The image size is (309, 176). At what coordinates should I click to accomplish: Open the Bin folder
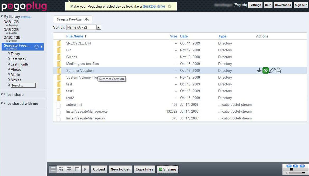click(69, 50)
